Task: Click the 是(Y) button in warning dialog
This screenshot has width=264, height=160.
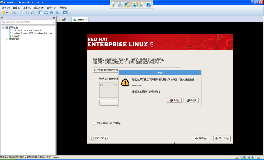Action: click(191, 100)
